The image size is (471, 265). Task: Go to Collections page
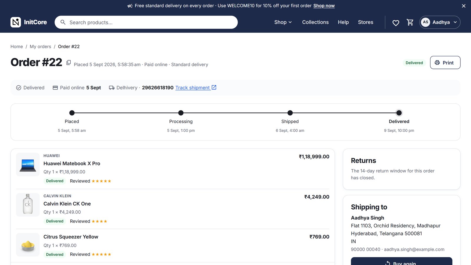coord(315,22)
